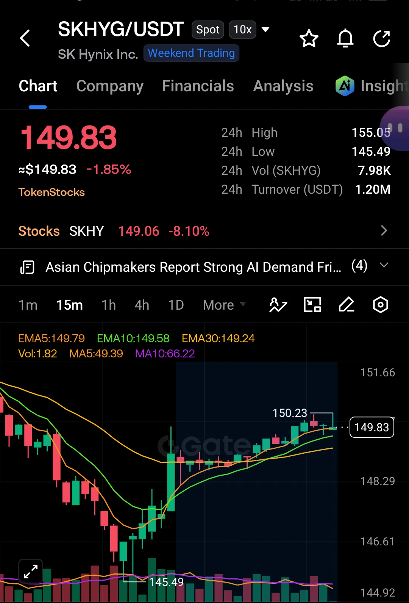The height and width of the screenshot is (603, 409).
Task: Open the Asian Chipmakers news headline
Action: click(x=193, y=267)
